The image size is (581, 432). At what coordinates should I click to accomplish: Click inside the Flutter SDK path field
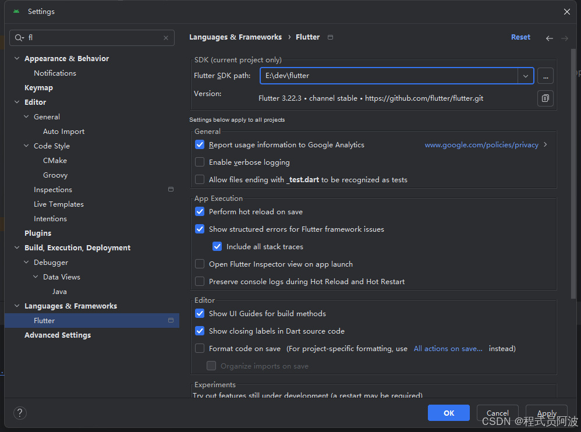tap(389, 76)
